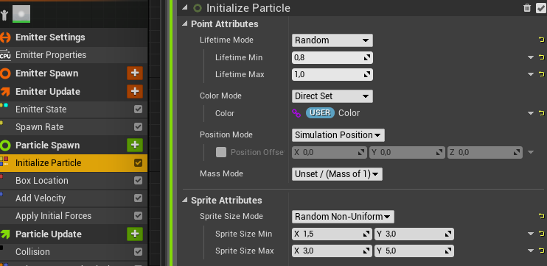Reset Sprite Size Min to default

coord(541,234)
